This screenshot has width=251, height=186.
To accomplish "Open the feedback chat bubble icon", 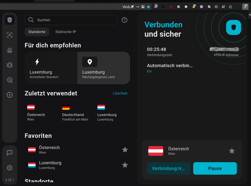I will [9, 152].
